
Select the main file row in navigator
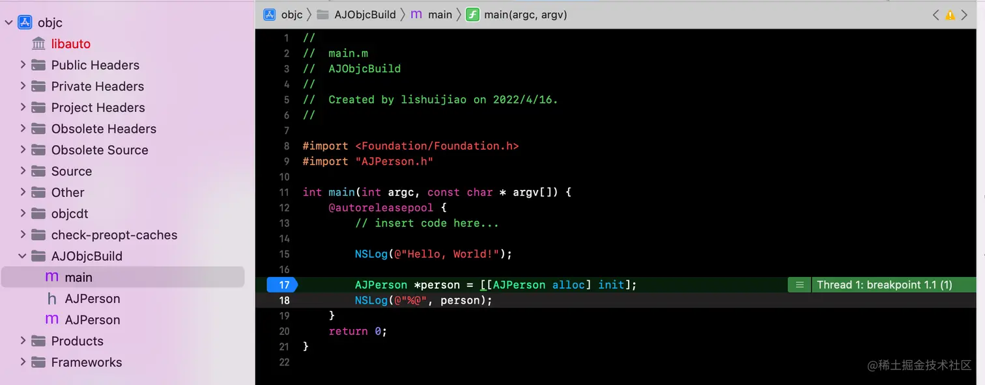[x=123, y=277]
